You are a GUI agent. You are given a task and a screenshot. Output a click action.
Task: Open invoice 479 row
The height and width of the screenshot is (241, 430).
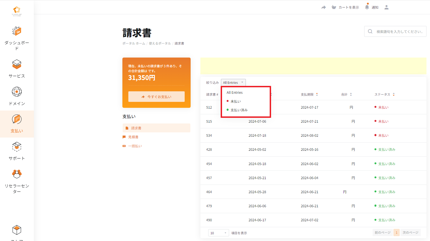coord(313,206)
